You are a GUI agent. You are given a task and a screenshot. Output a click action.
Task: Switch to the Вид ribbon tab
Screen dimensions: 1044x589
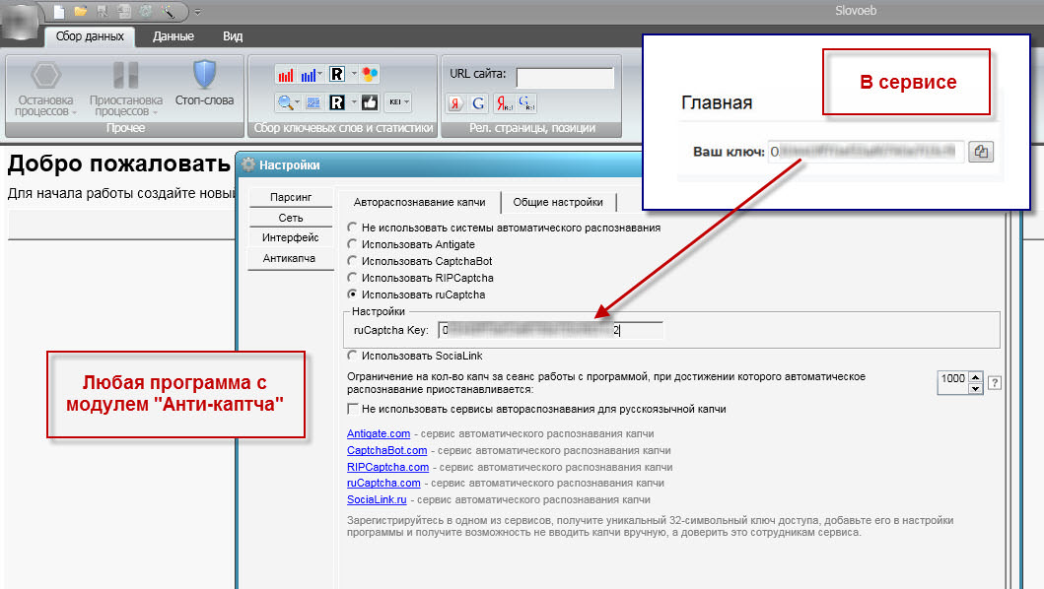tap(233, 35)
